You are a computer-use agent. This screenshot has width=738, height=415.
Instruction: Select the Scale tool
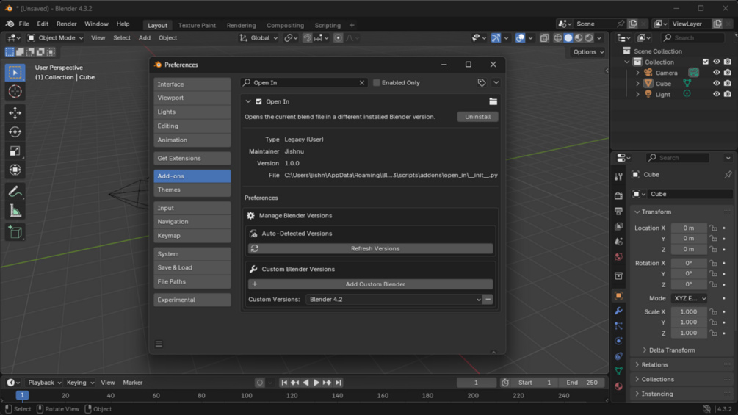[x=15, y=151]
